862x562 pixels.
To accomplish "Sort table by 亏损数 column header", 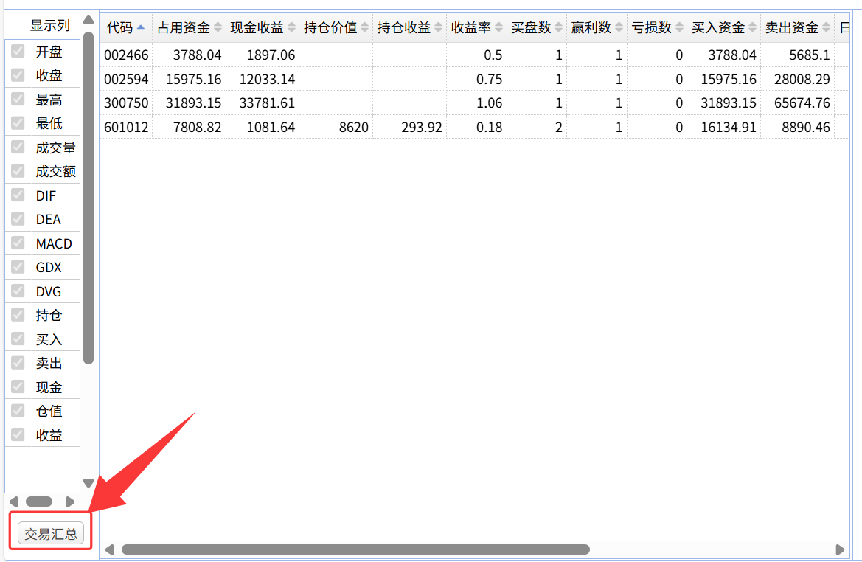I will [657, 27].
